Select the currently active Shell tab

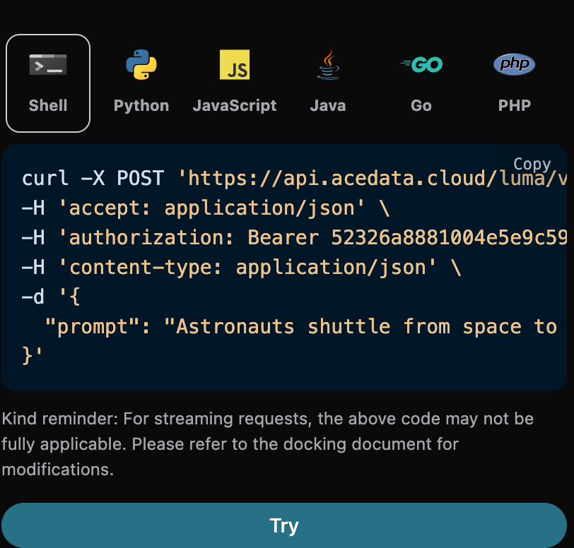(47, 83)
